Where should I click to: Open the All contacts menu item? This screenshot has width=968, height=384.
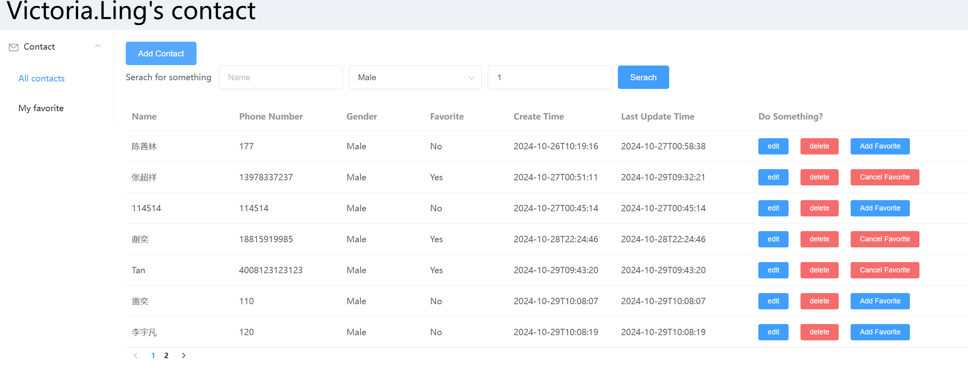pyautogui.click(x=41, y=78)
